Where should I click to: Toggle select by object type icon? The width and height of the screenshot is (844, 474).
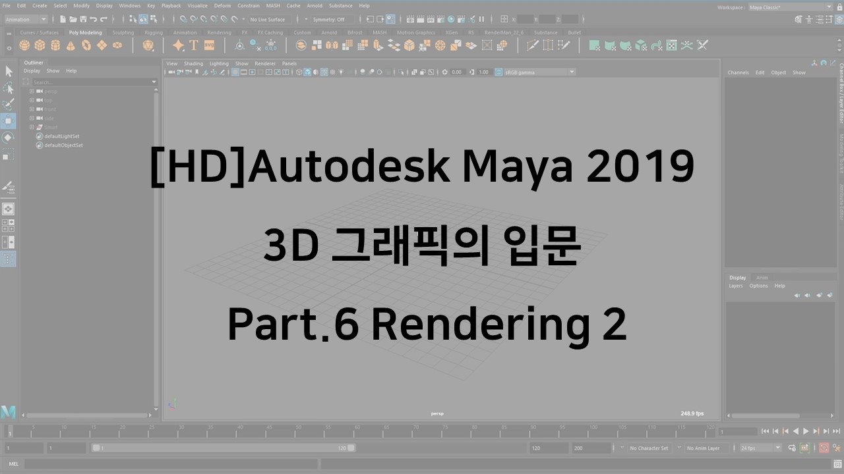point(143,19)
